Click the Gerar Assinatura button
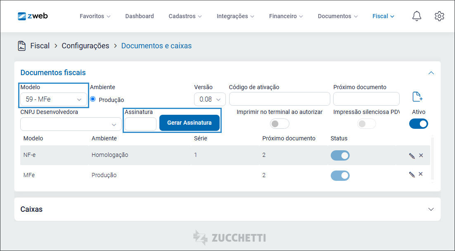 pyautogui.click(x=190, y=123)
